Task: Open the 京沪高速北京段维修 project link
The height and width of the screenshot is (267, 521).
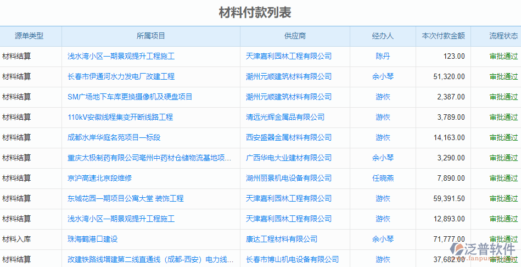Action: 99,178
